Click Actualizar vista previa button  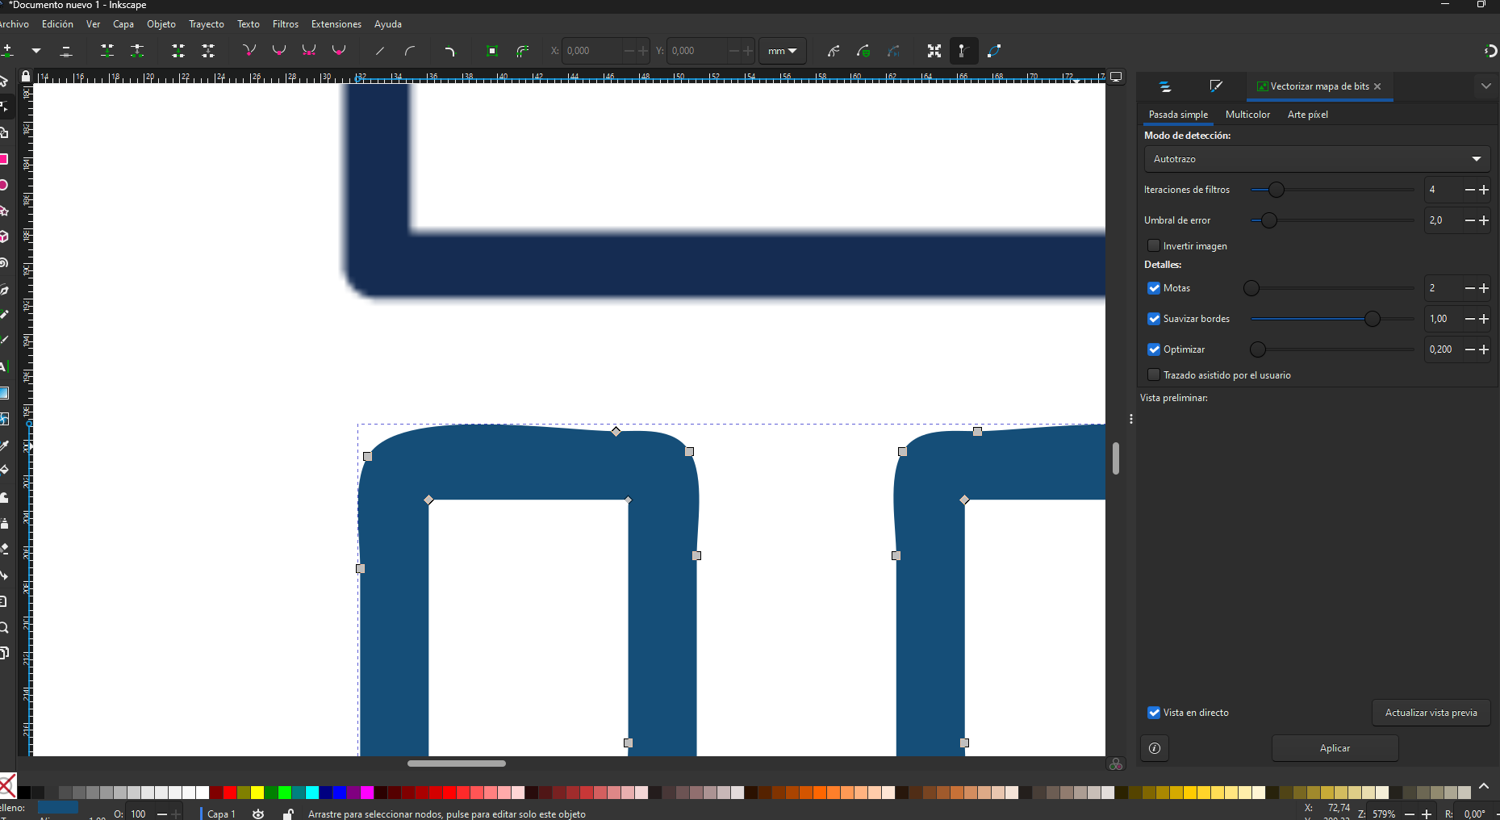[x=1431, y=713]
